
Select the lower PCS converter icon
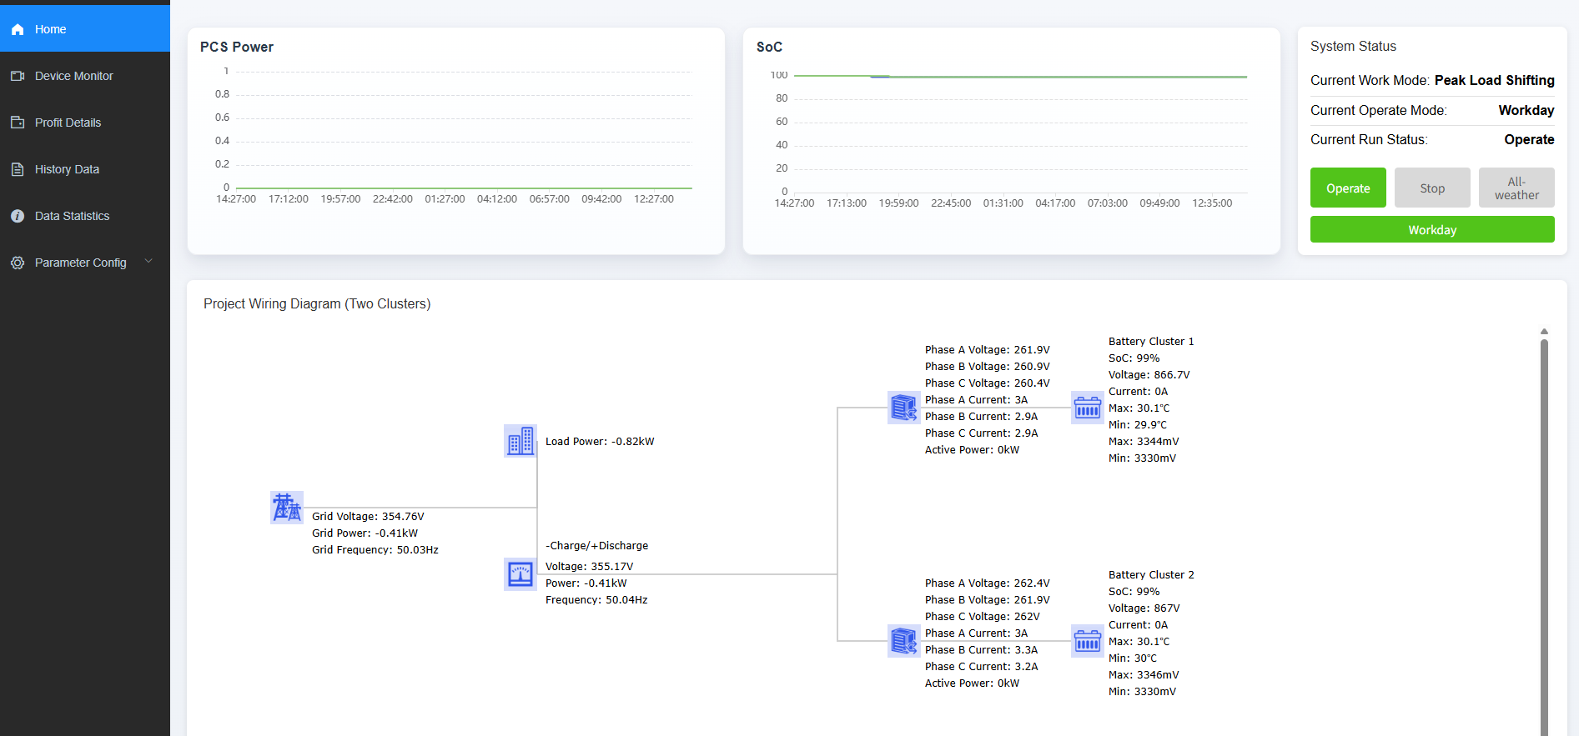click(904, 641)
